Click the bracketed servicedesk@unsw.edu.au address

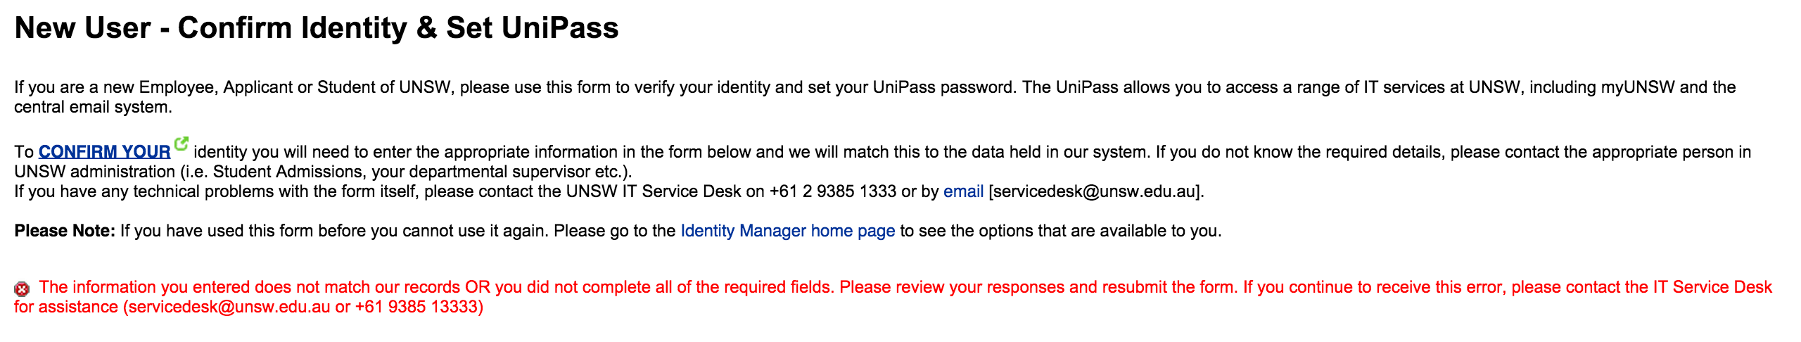pos(1095,191)
